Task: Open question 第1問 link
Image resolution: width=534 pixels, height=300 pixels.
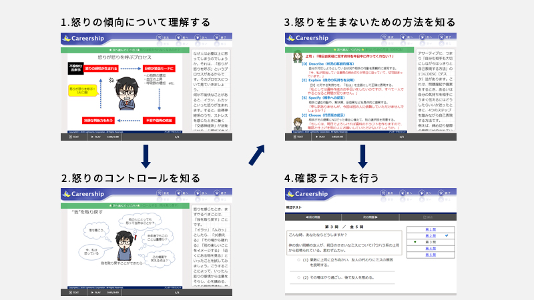Action: (x=431, y=229)
